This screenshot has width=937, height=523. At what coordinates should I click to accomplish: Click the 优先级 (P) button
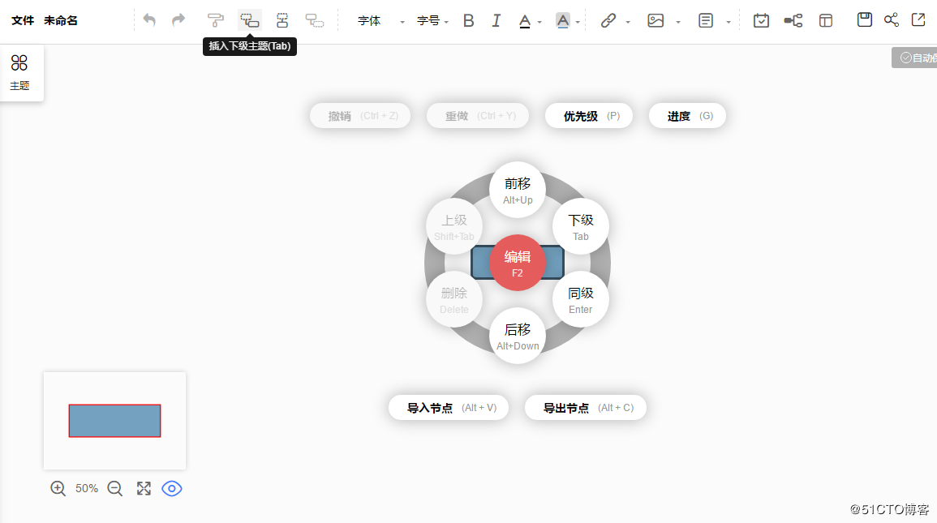click(589, 116)
